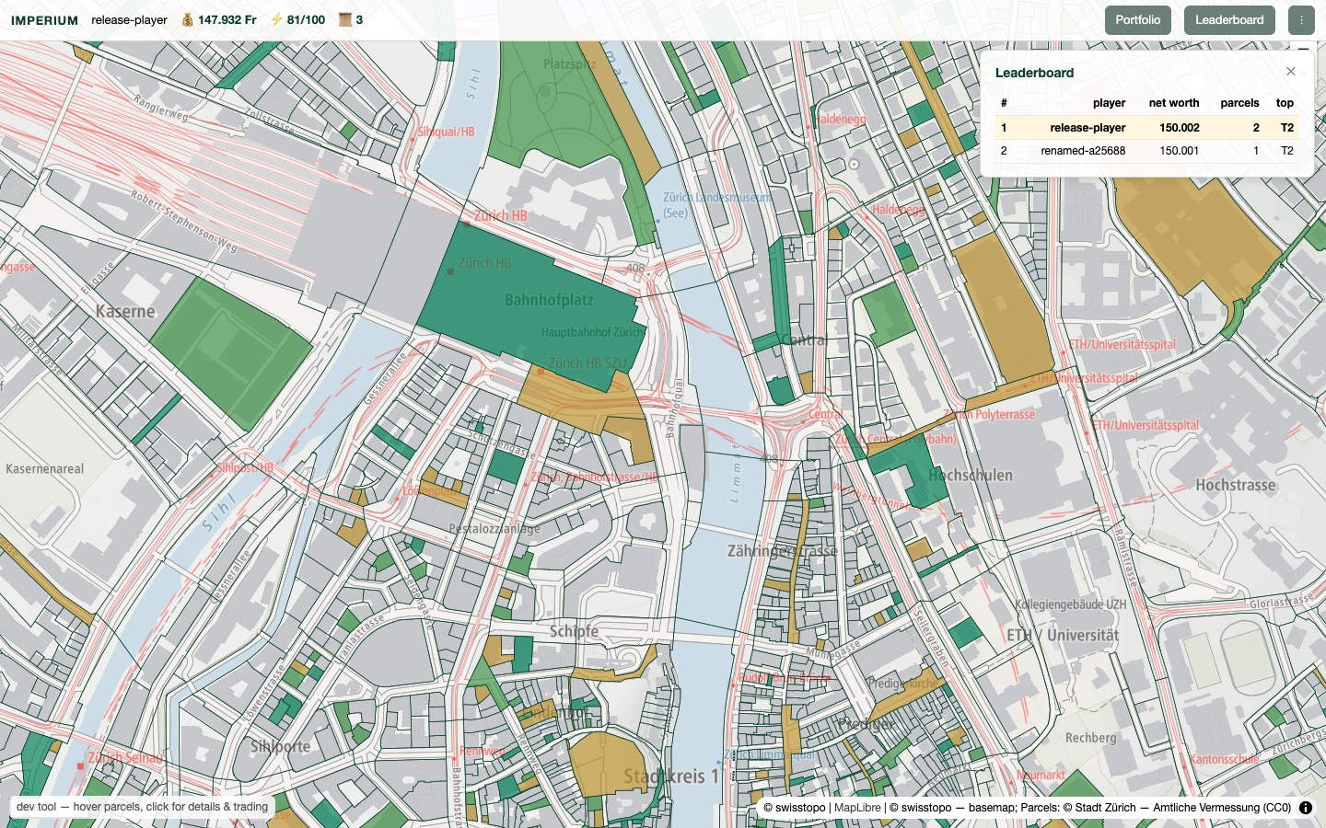Click the 'player' column header
The height and width of the screenshot is (828, 1326).
pyautogui.click(x=1110, y=103)
